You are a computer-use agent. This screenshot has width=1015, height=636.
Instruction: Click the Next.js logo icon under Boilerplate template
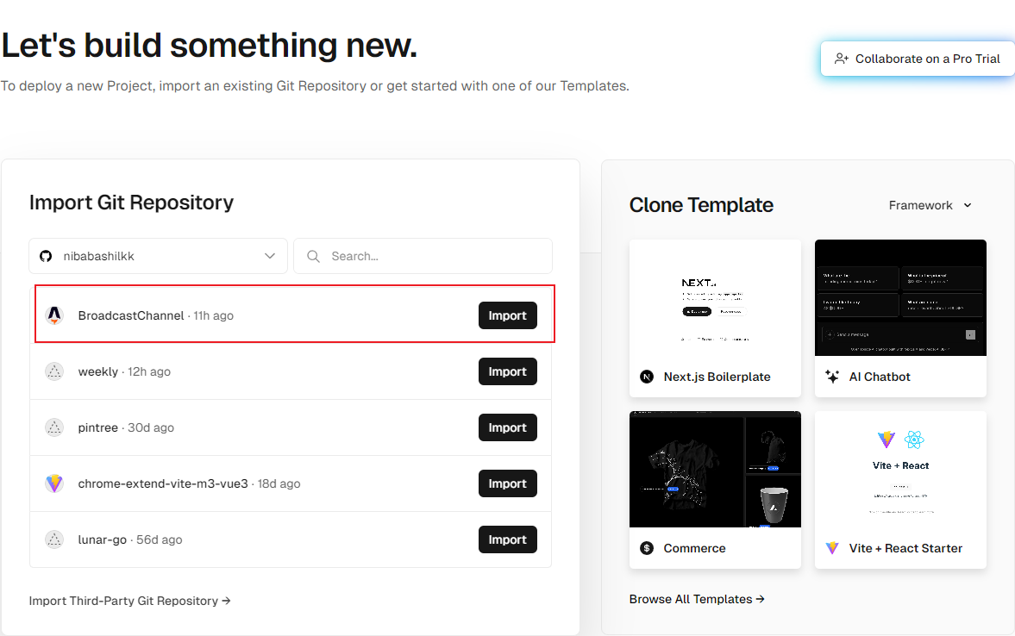click(647, 377)
